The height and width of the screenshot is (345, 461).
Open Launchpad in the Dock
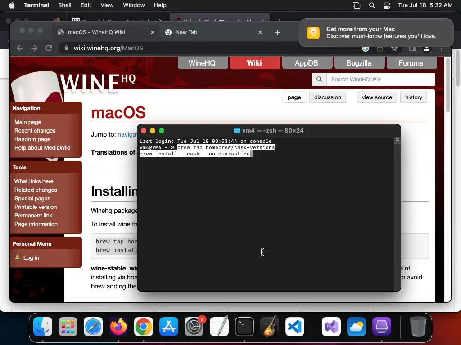pyautogui.click(x=68, y=327)
